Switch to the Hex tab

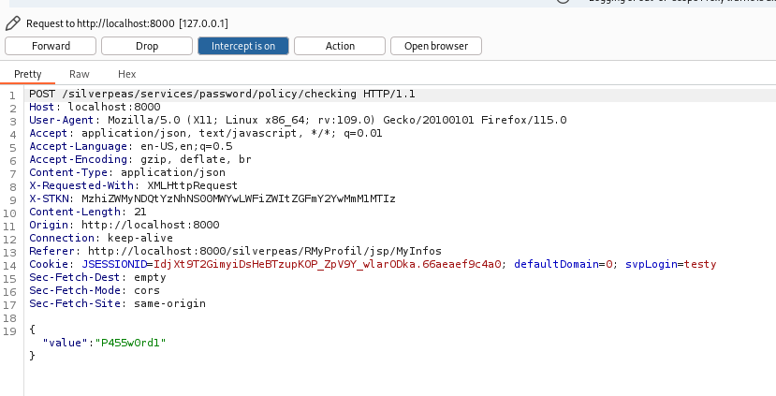pos(126,74)
